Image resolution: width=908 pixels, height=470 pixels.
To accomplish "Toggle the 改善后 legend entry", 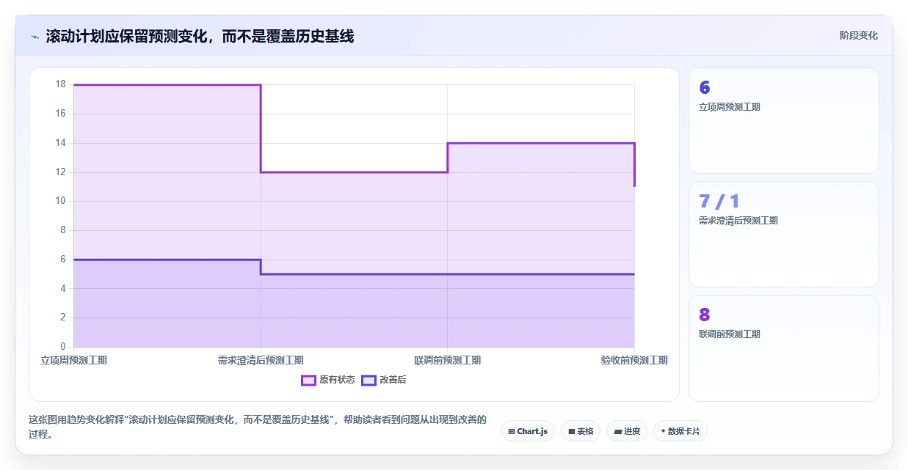I will [384, 380].
